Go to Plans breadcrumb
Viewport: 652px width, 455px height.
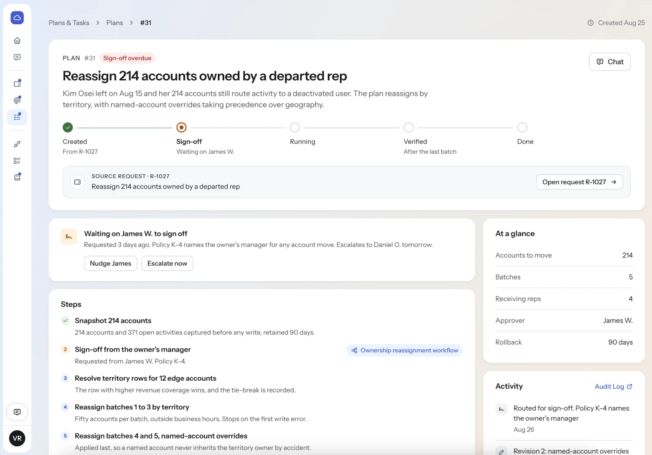(x=115, y=23)
